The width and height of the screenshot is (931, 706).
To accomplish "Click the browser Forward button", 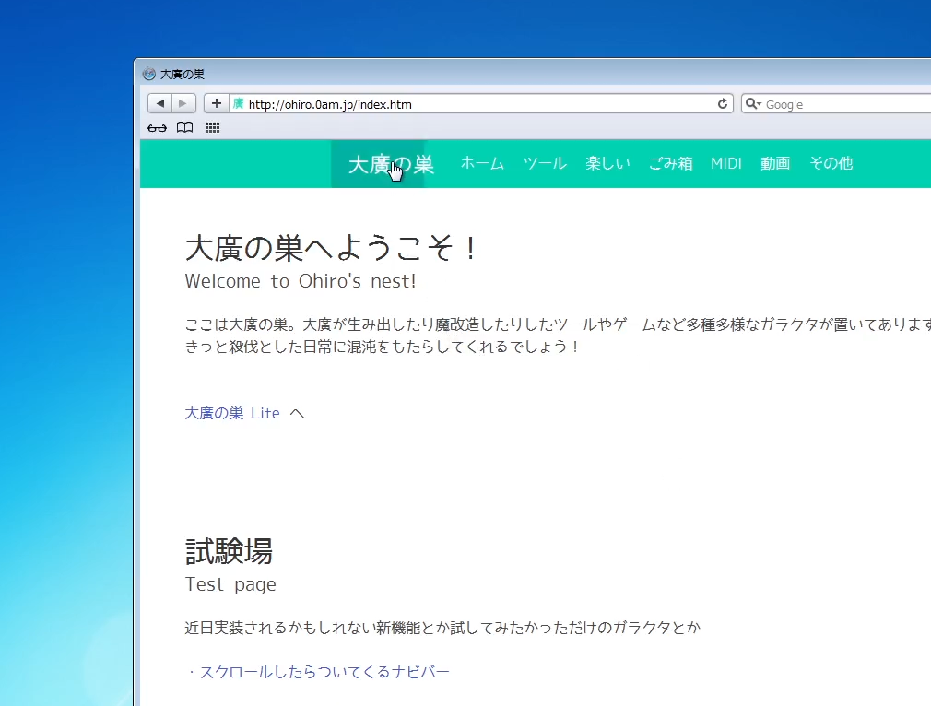I will [183, 103].
